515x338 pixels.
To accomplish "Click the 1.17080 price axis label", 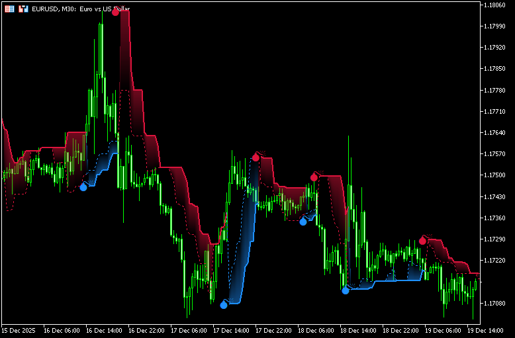I will pos(496,303).
